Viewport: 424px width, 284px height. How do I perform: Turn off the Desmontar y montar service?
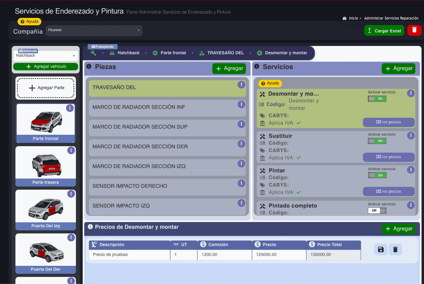coord(377,99)
